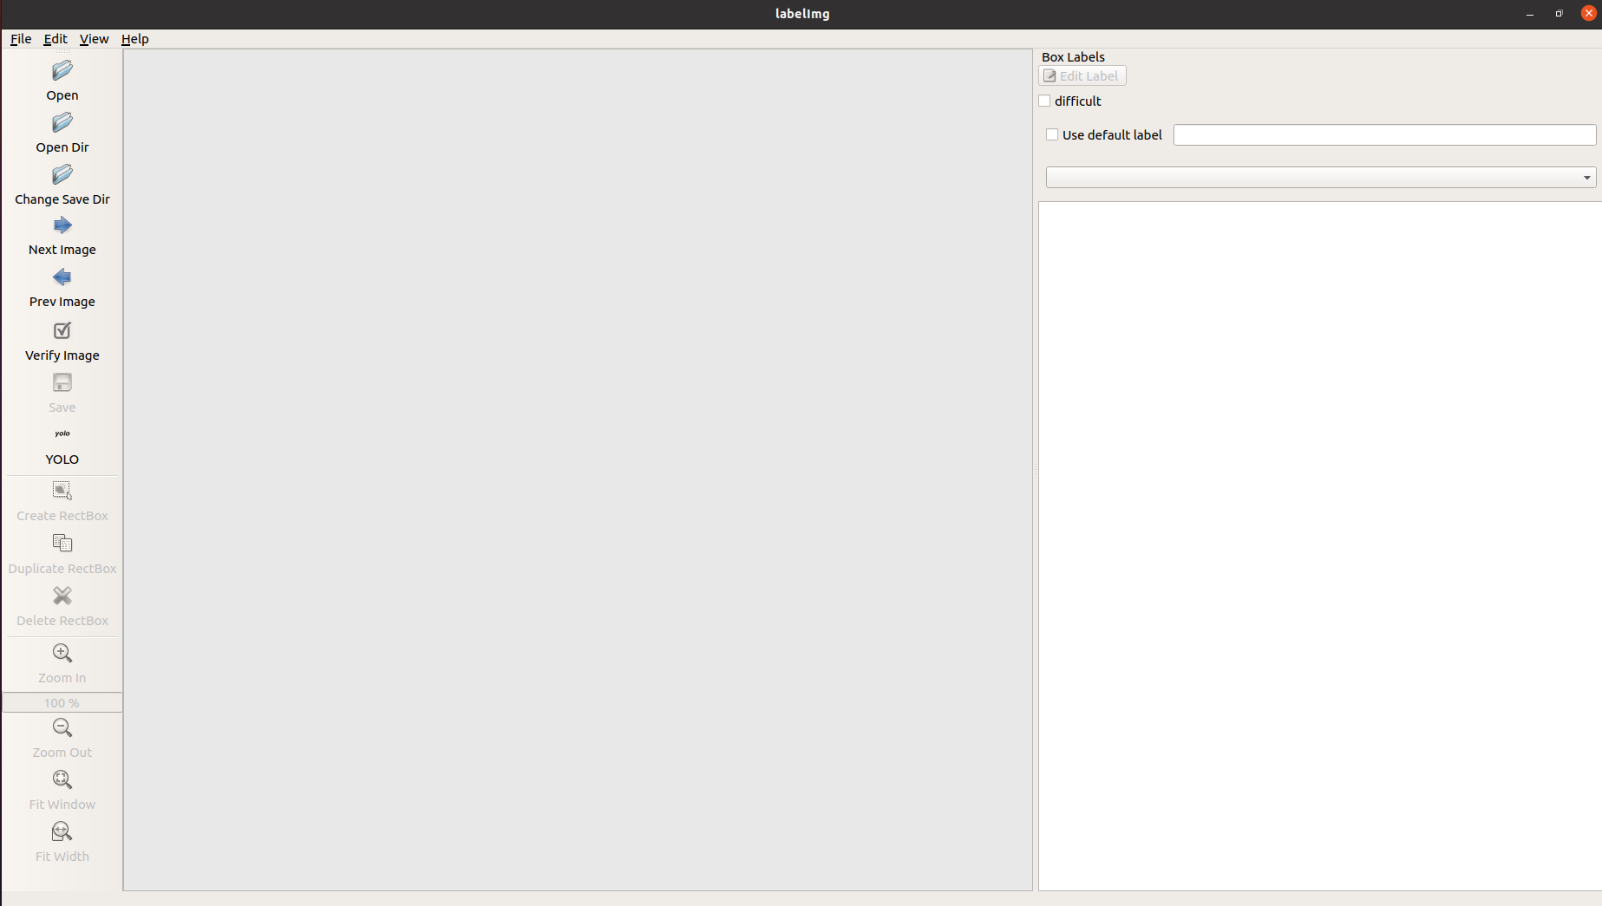This screenshot has height=906, width=1602.
Task: Open the View menu
Action: 94,39
